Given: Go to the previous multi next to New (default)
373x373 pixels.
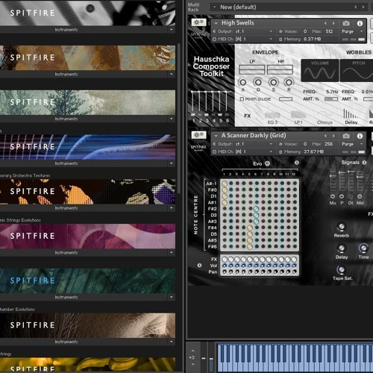Looking at the screenshot, I should (355, 7).
